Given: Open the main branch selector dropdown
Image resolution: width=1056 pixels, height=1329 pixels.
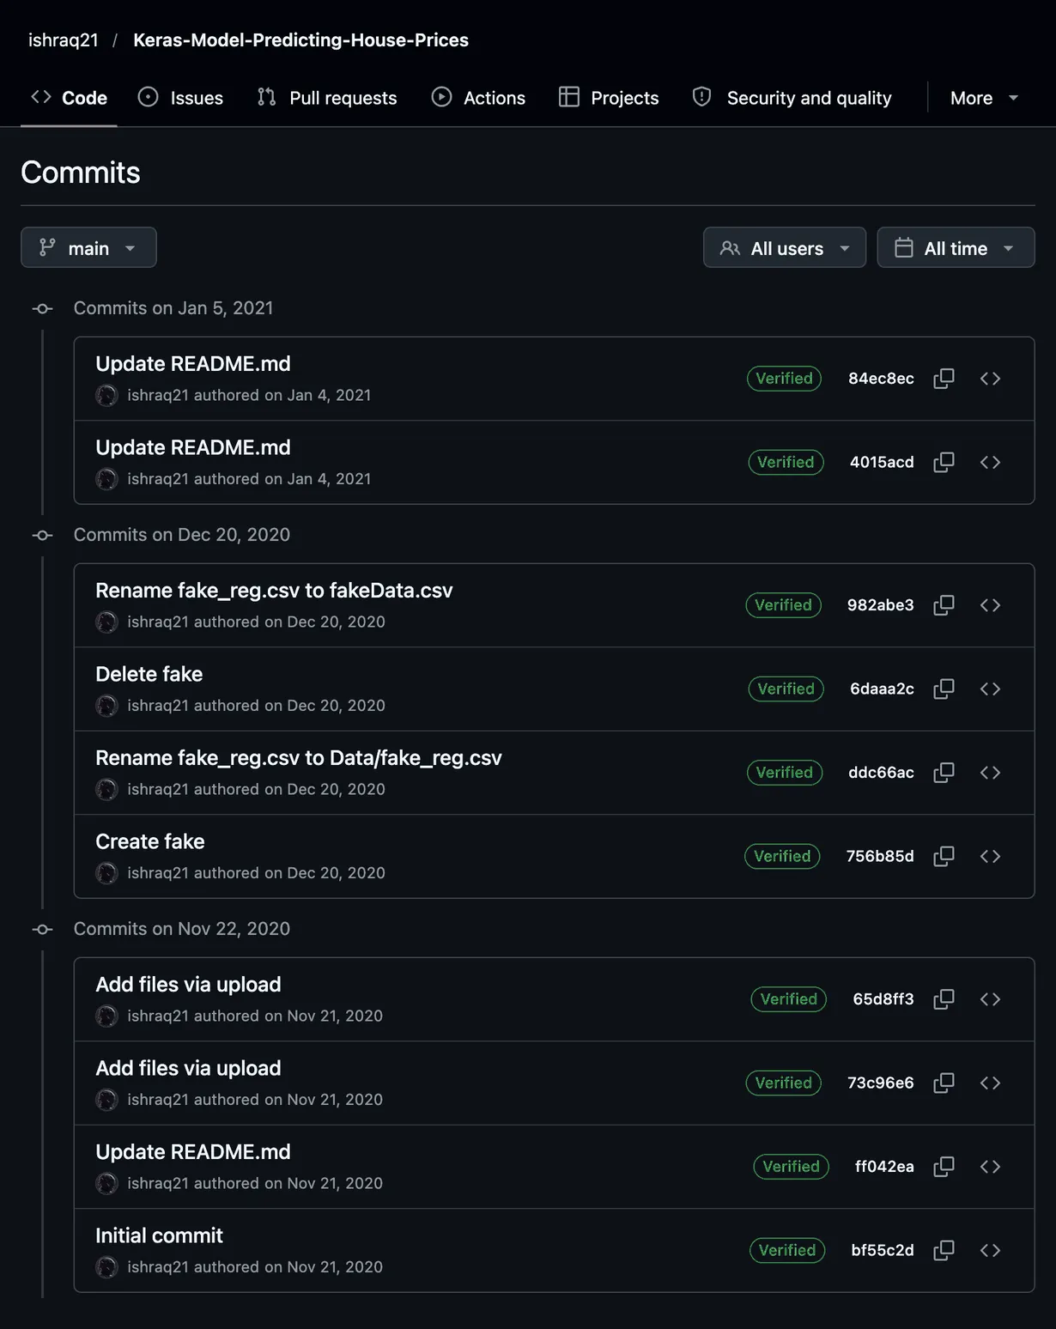Looking at the screenshot, I should point(88,247).
